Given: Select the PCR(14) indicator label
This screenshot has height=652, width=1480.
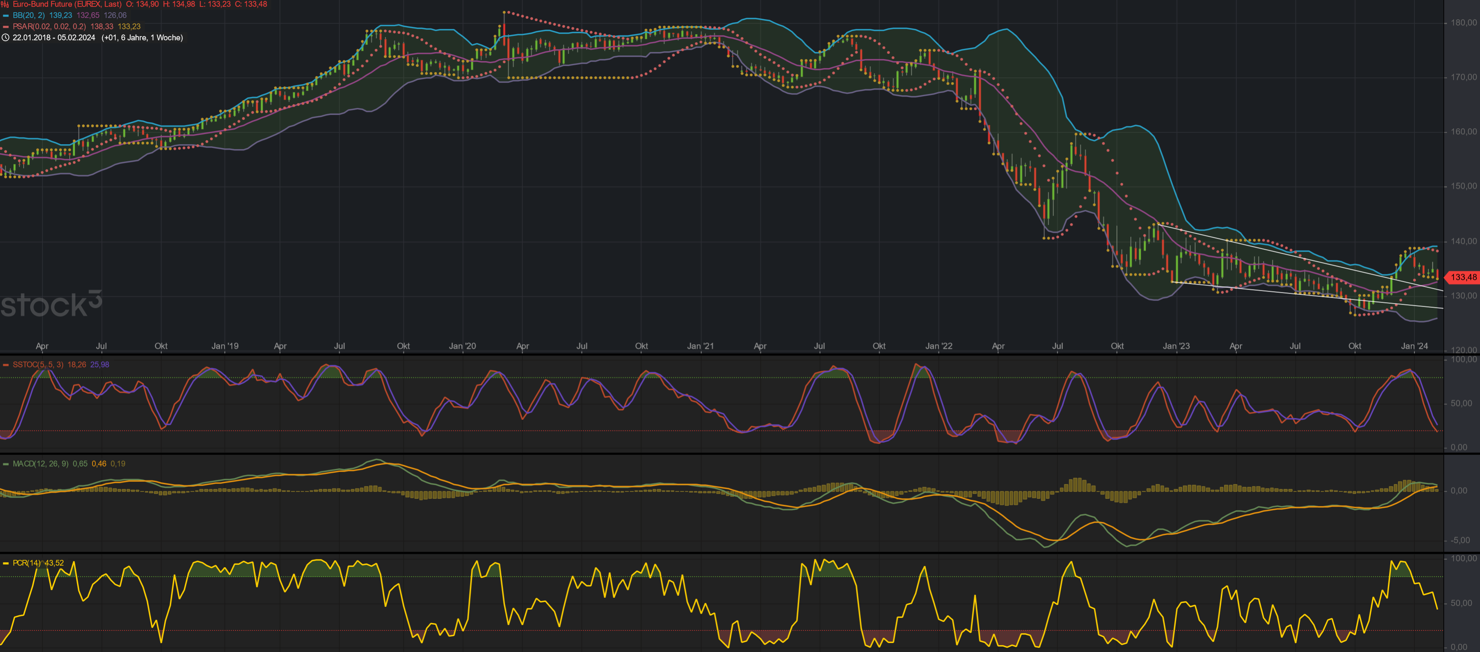Looking at the screenshot, I should [x=26, y=564].
